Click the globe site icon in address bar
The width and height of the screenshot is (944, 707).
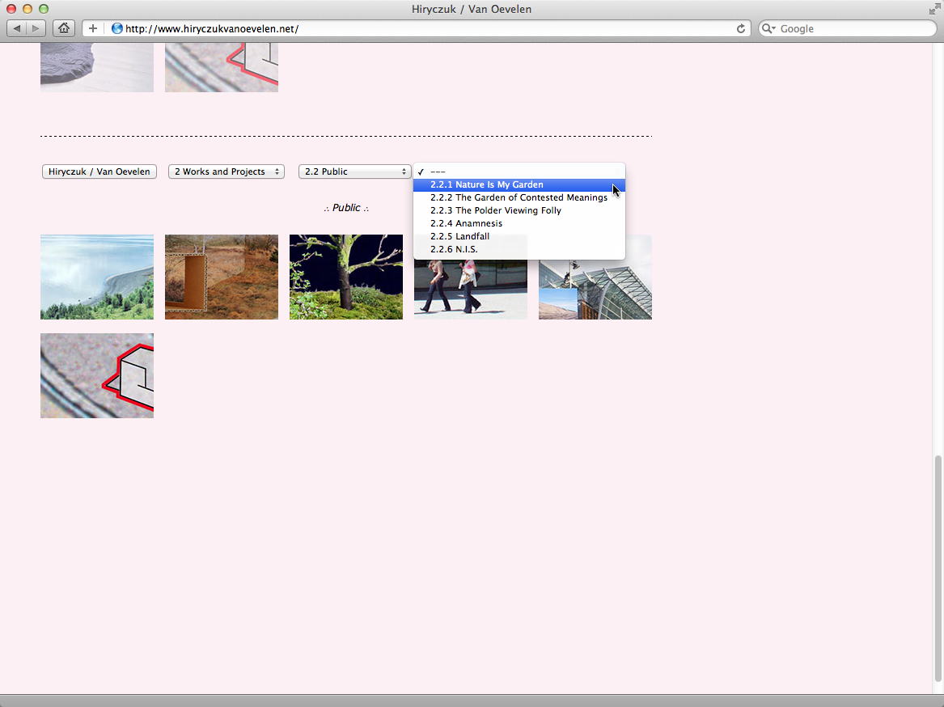coord(116,28)
